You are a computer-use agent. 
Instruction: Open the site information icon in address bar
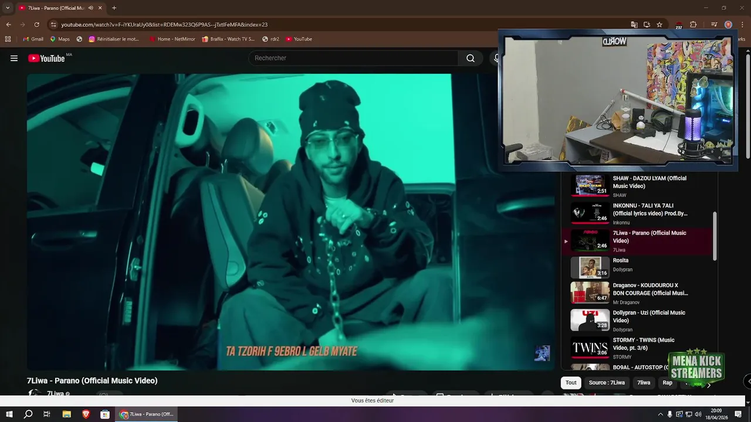point(53,25)
